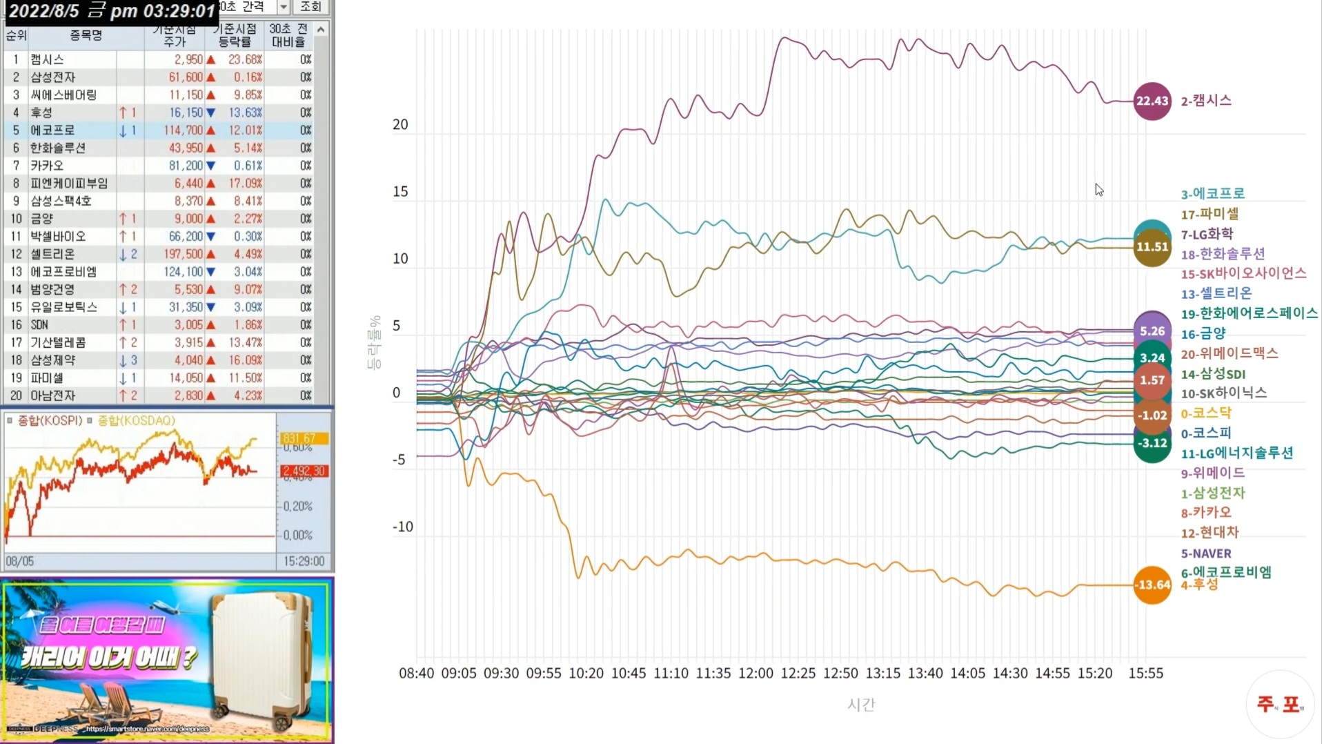This screenshot has height=744, width=1322.
Task: Select the 피엔케이피부임 table row
Action: point(159,183)
